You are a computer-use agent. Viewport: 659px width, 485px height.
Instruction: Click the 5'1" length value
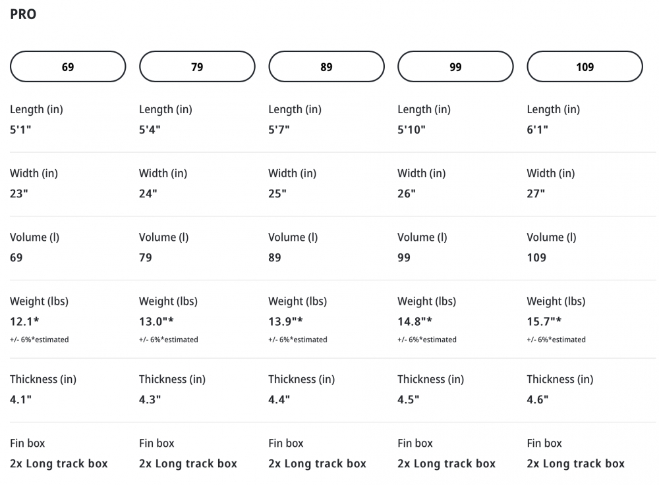click(20, 130)
